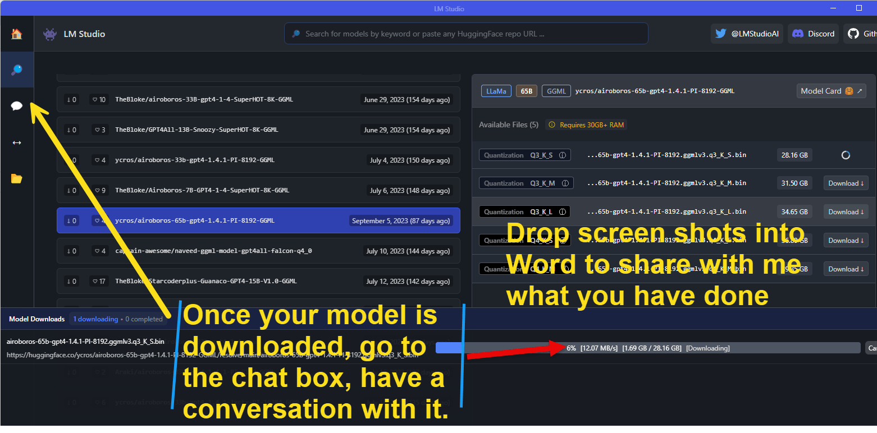
Task: Click the download progress bar at 6%
Action: point(648,348)
